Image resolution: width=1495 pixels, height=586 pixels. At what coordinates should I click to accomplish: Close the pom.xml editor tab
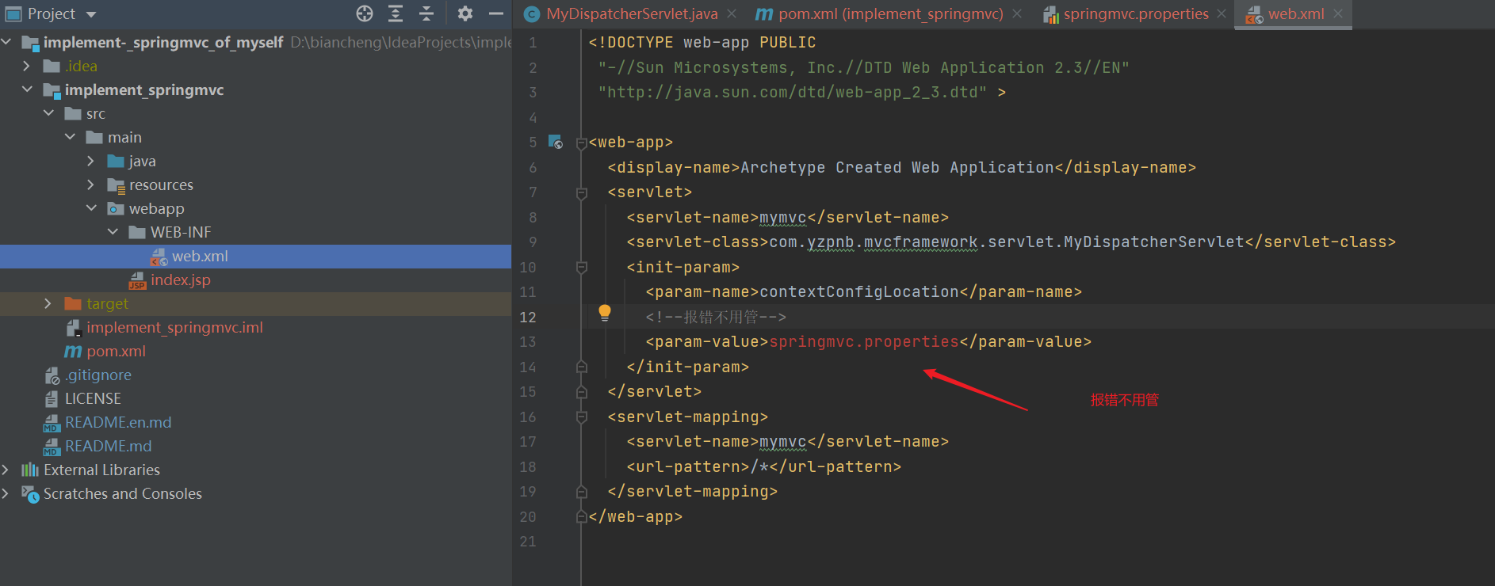coord(1017,13)
